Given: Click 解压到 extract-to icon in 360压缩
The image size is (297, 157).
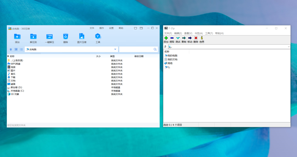Looking at the screenshot, I should 33,36.
